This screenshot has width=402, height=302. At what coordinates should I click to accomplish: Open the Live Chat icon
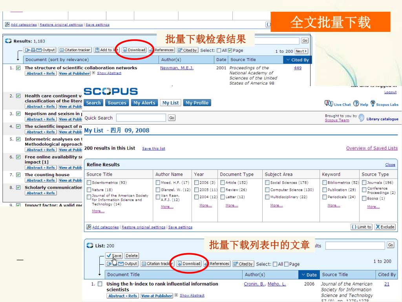pos(329,103)
